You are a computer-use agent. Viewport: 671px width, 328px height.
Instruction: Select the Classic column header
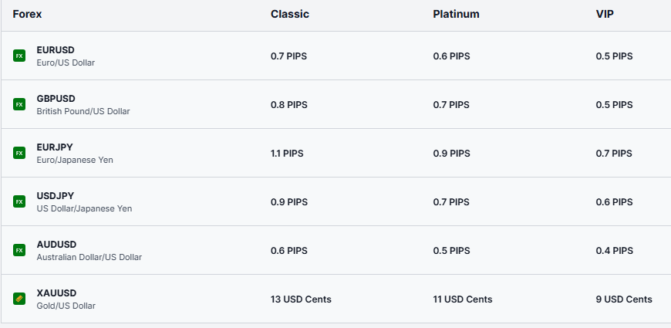(290, 14)
